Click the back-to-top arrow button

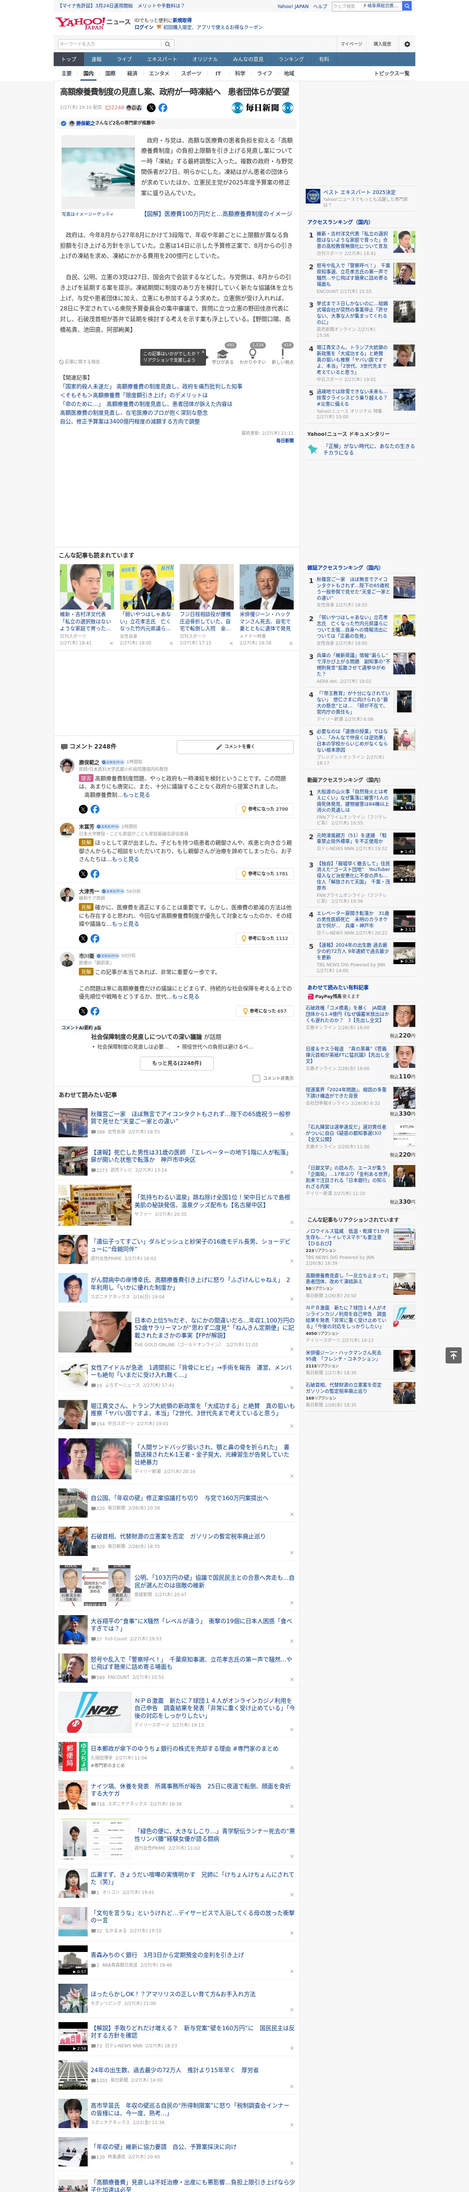point(454,1355)
